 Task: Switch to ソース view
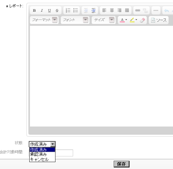pyautogui.click(x=159, y=20)
